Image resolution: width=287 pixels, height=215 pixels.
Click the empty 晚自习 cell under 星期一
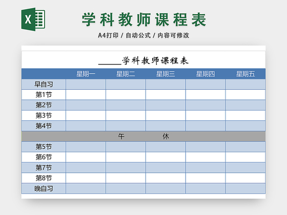[86, 188]
